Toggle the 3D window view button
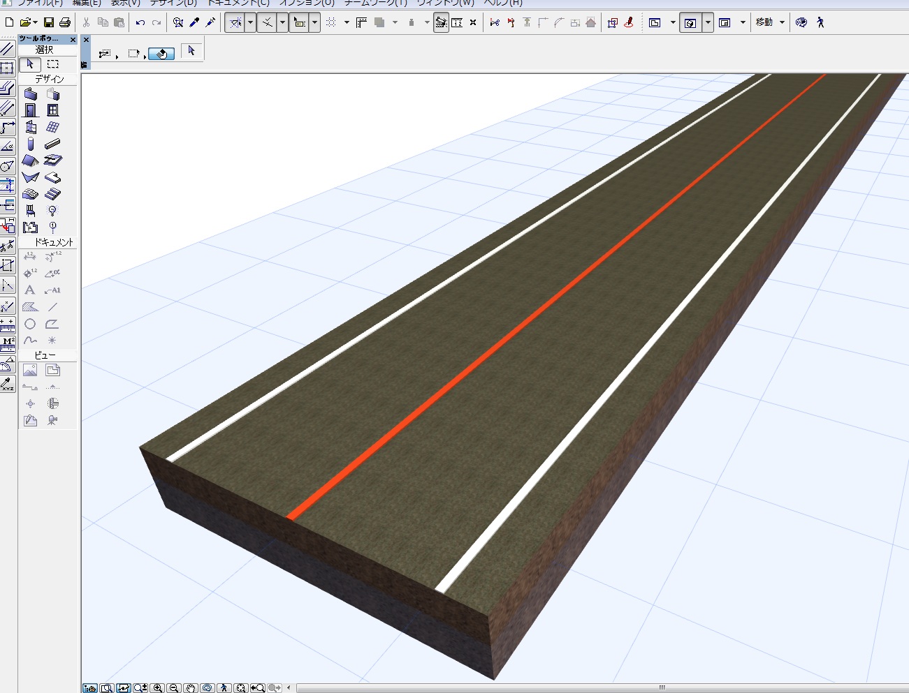The height and width of the screenshot is (693, 909). click(690, 23)
